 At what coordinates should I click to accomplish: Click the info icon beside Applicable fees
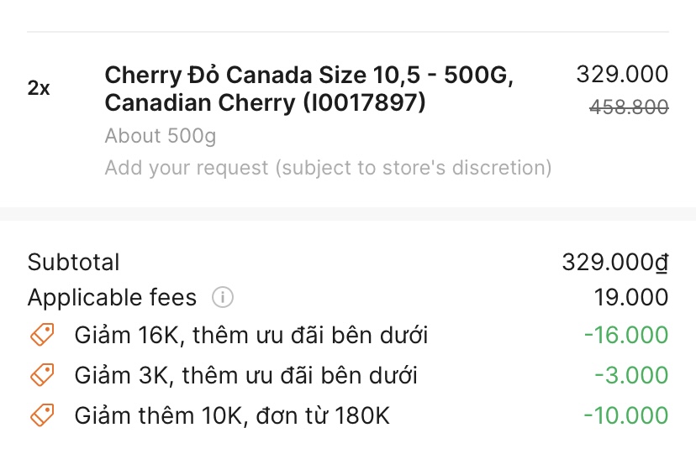pyautogui.click(x=223, y=298)
